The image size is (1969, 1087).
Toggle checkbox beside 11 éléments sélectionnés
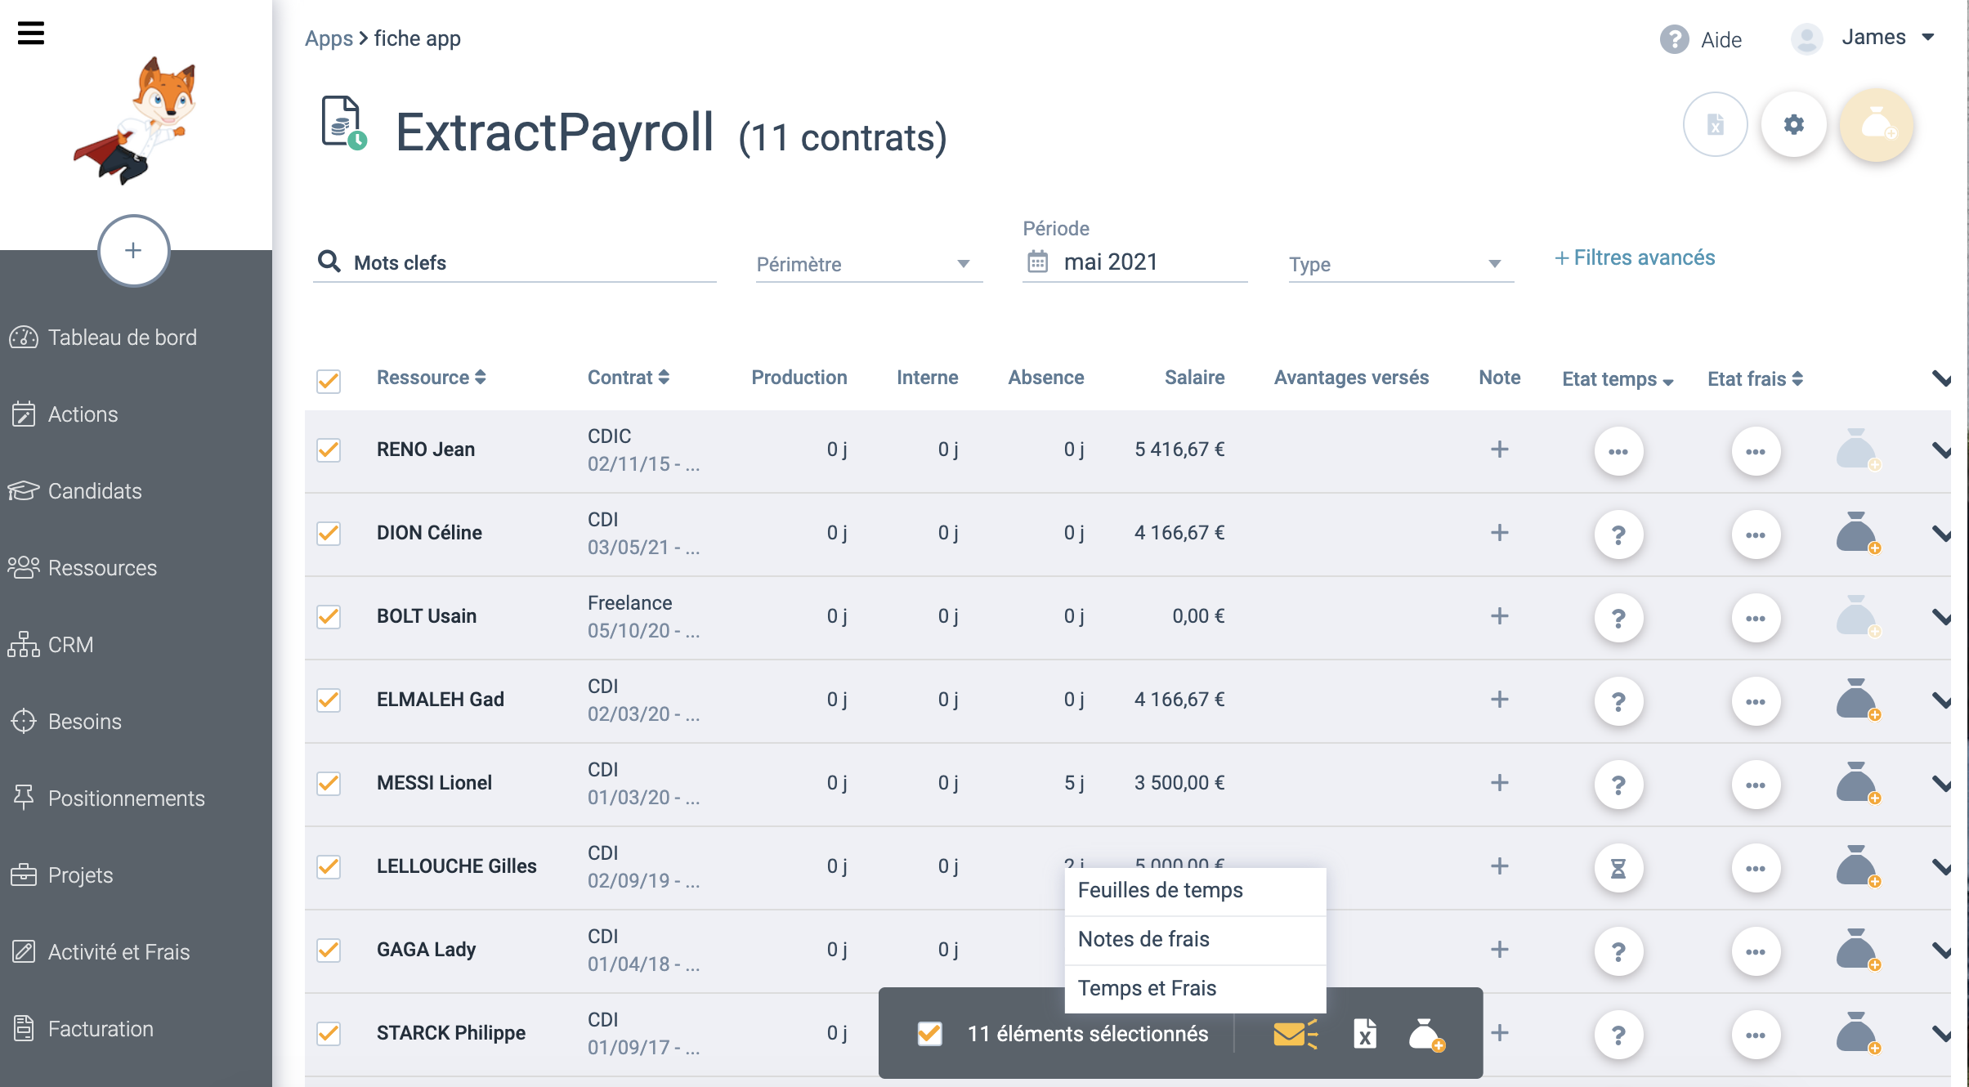[929, 1034]
